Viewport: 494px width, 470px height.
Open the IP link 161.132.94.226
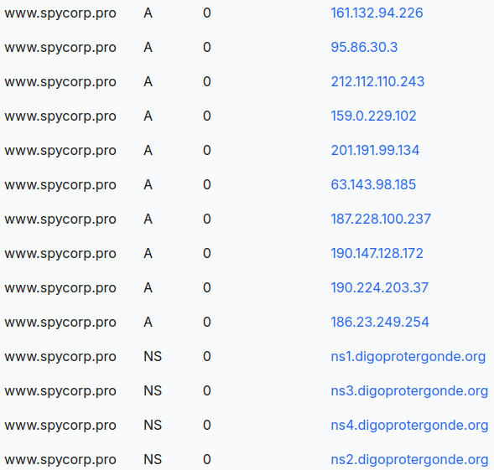tap(377, 13)
